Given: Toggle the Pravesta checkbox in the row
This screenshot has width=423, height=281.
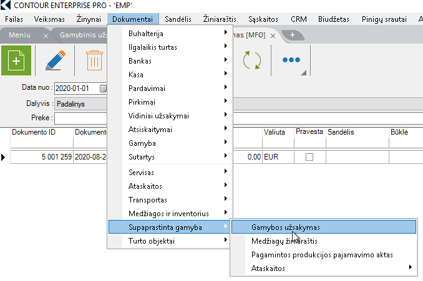Looking at the screenshot, I should (x=309, y=158).
